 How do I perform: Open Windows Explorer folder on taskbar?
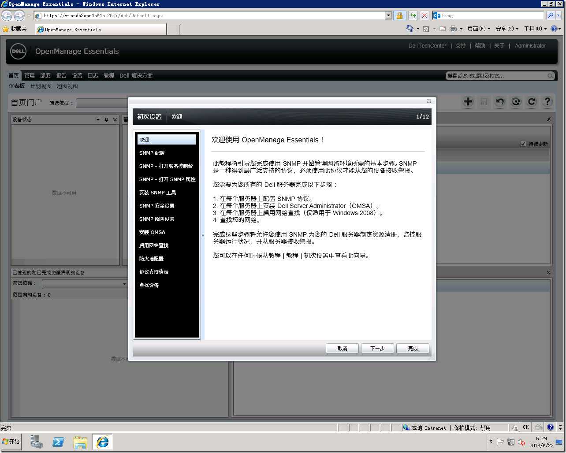click(x=80, y=442)
